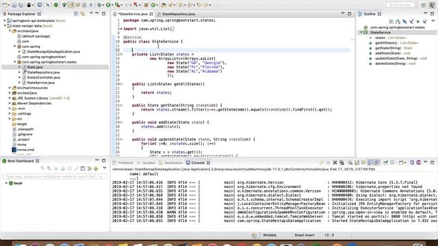This screenshot has height=246, width=438.
Task: Click Smart Insert in status bar
Action: 304,235
